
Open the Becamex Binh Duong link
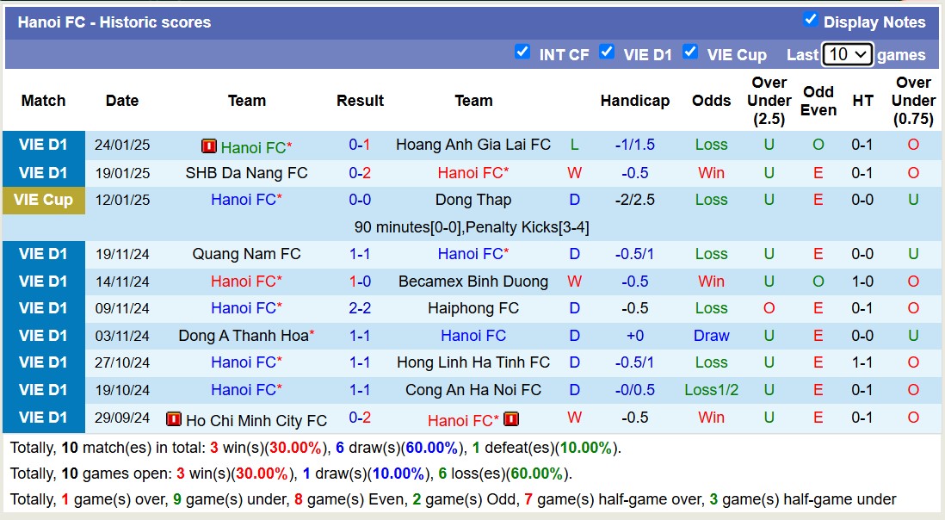tap(473, 281)
